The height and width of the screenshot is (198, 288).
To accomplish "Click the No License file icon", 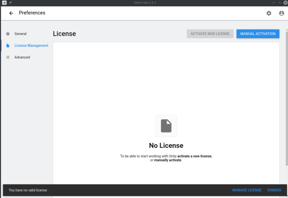I will 166,126.
